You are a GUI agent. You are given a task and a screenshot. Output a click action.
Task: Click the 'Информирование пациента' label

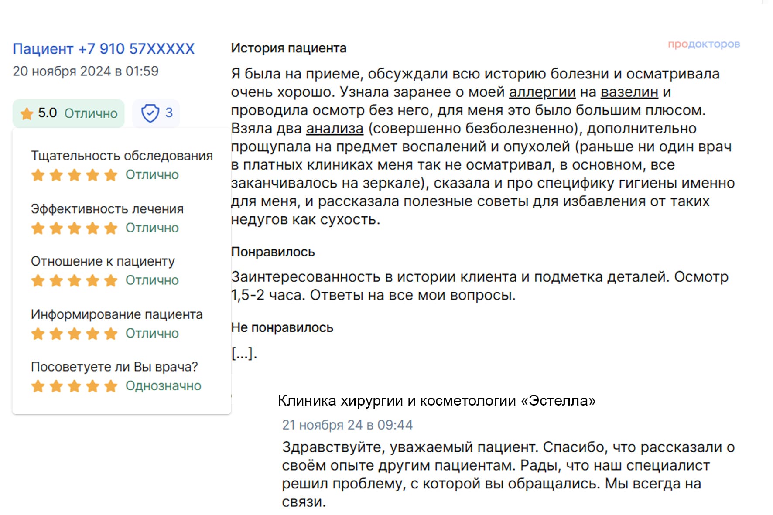point(117,314)
